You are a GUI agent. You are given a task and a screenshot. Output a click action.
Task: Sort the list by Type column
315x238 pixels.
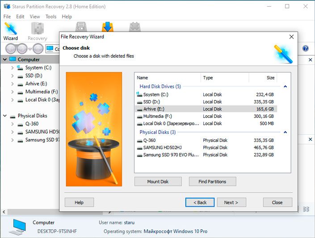pos(225,78)
